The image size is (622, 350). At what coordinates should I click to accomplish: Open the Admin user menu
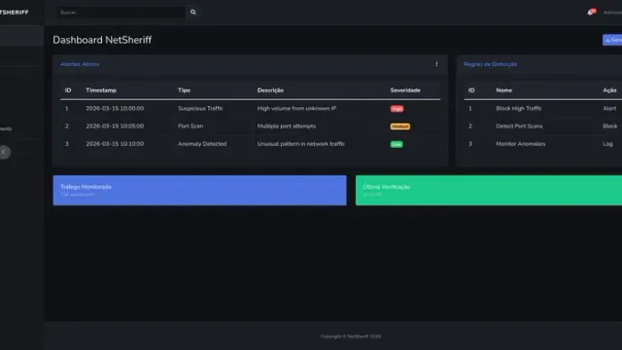612,13
